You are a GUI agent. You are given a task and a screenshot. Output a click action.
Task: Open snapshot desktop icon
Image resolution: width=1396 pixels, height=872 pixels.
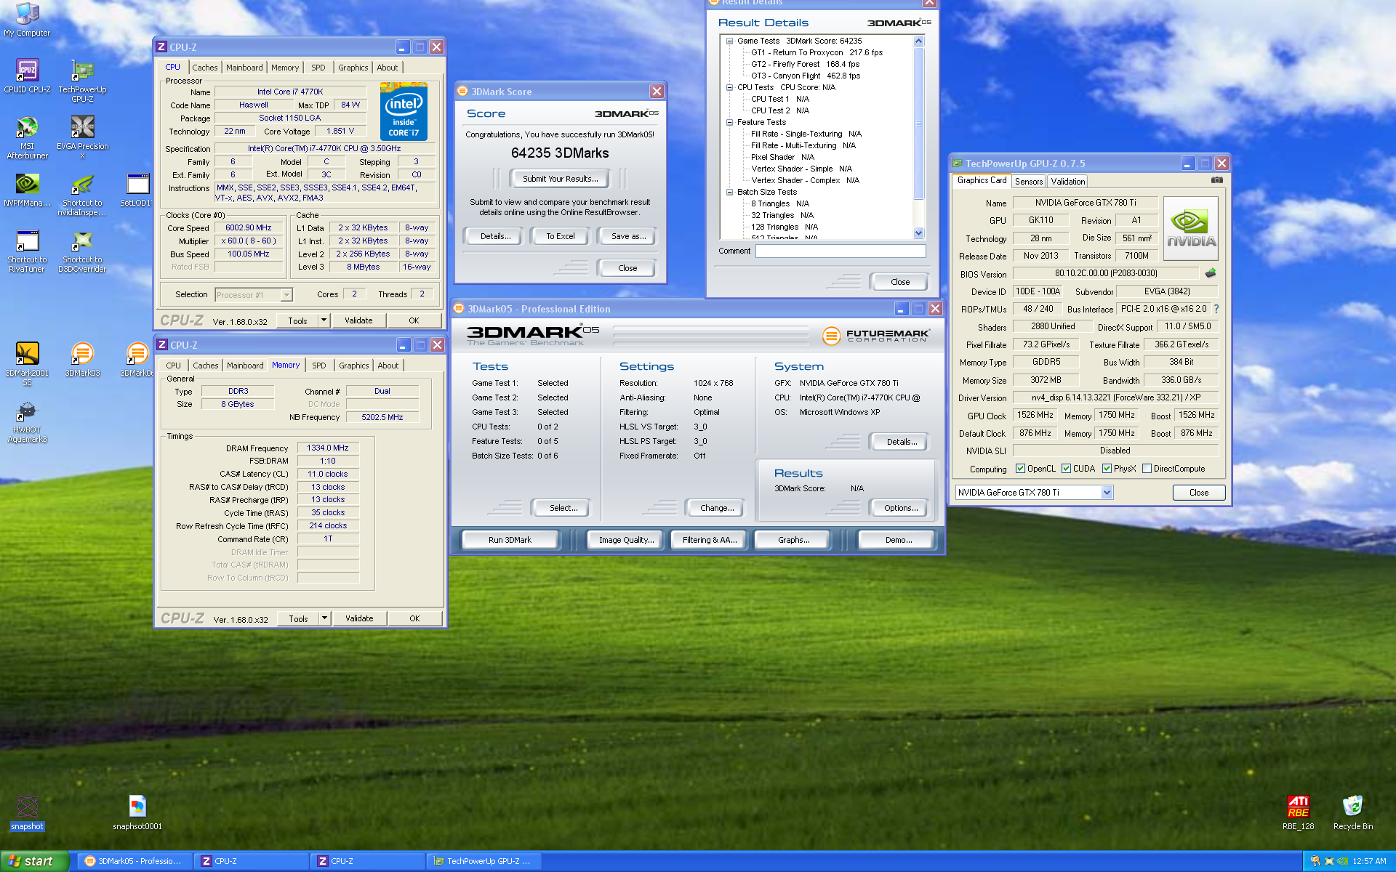click(x=27, y=812)
